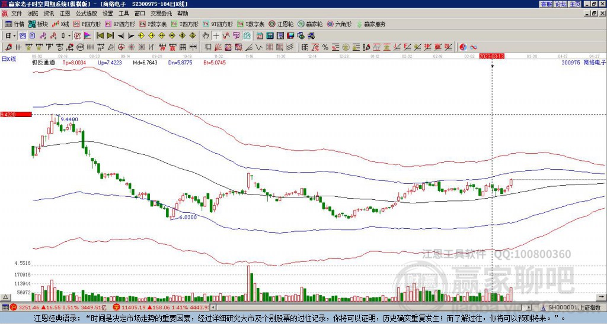The width and height of the screenshot is (607, 324).
Task: Open the P数字表 tool
Action: coord(154,24)
